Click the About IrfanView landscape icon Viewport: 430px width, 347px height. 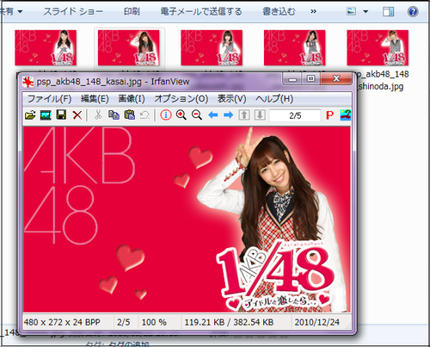point(346,115)
